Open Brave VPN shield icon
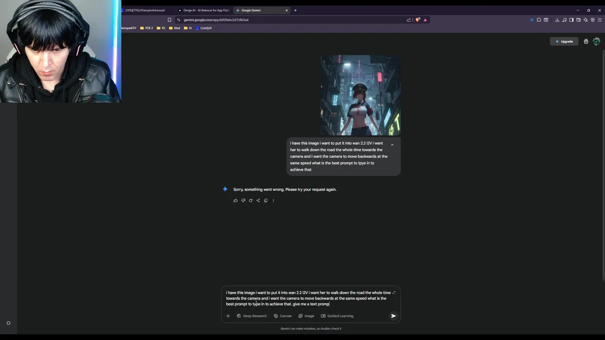The image size is (605, 340). pyautogui.click(x=593, y=20)
